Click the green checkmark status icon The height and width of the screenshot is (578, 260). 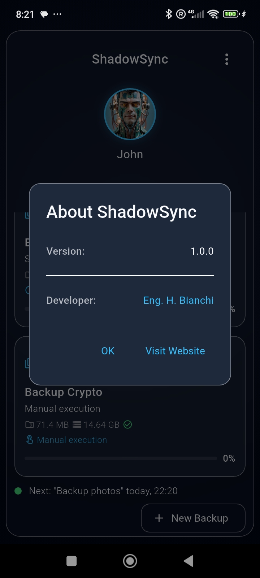(x=127, y=425)
